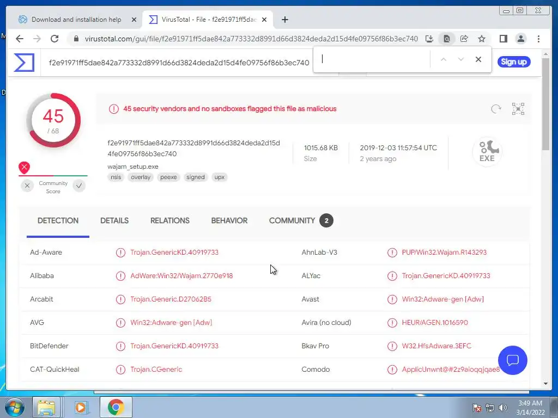Click the EXE file type icon
The height and width of the screenshot is (418, 558).
pyautogui.click(x=487, y=152)
